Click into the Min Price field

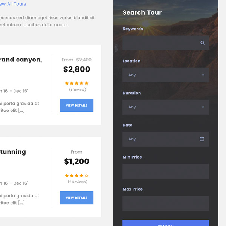tap(165, 171)
